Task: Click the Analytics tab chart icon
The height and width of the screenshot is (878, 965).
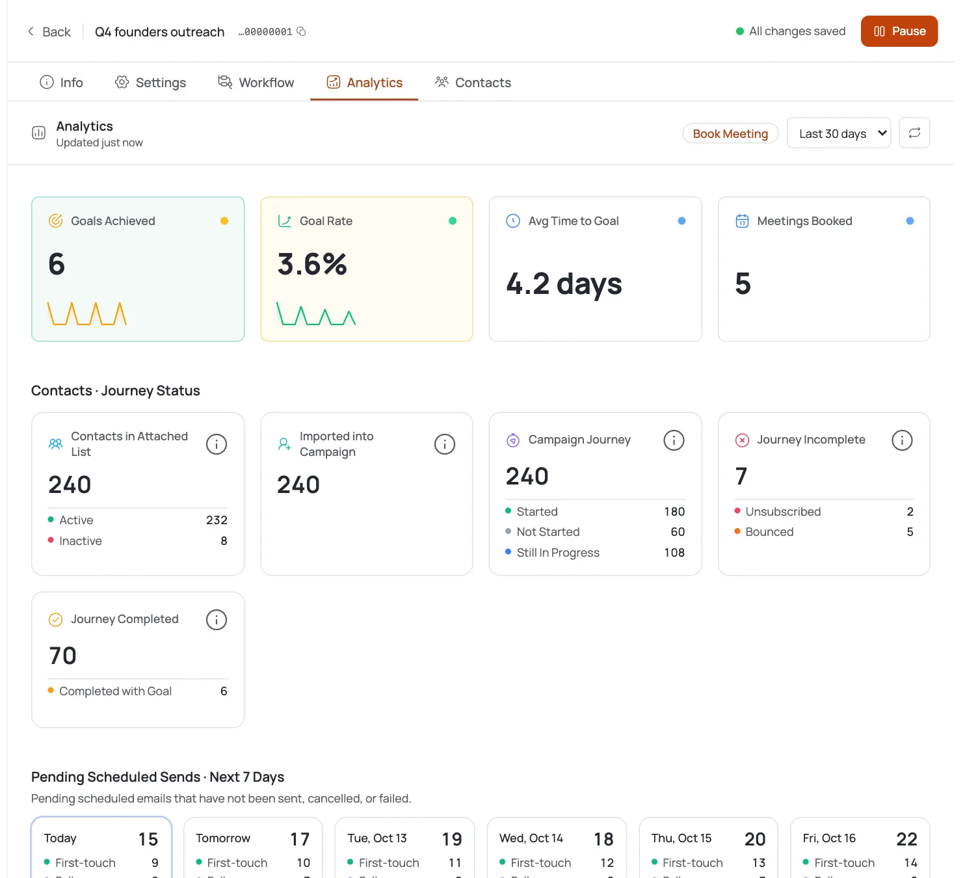Action: pyautogui.click(x=334, y=82)
